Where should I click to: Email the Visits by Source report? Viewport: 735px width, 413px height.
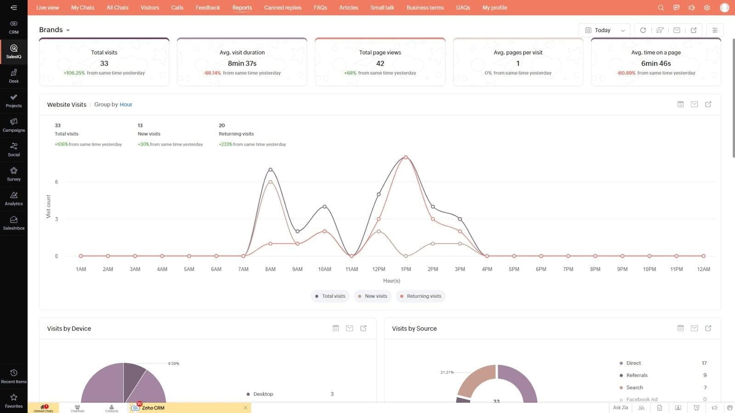click(x=694, y=329)
